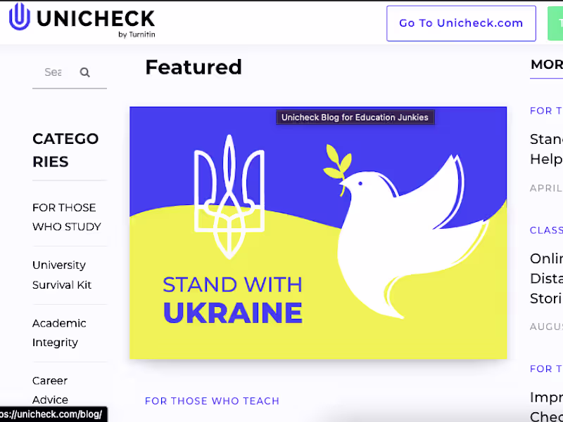Click the Unicheck logo icon
The image size is (563, 422).
(20, 16)
